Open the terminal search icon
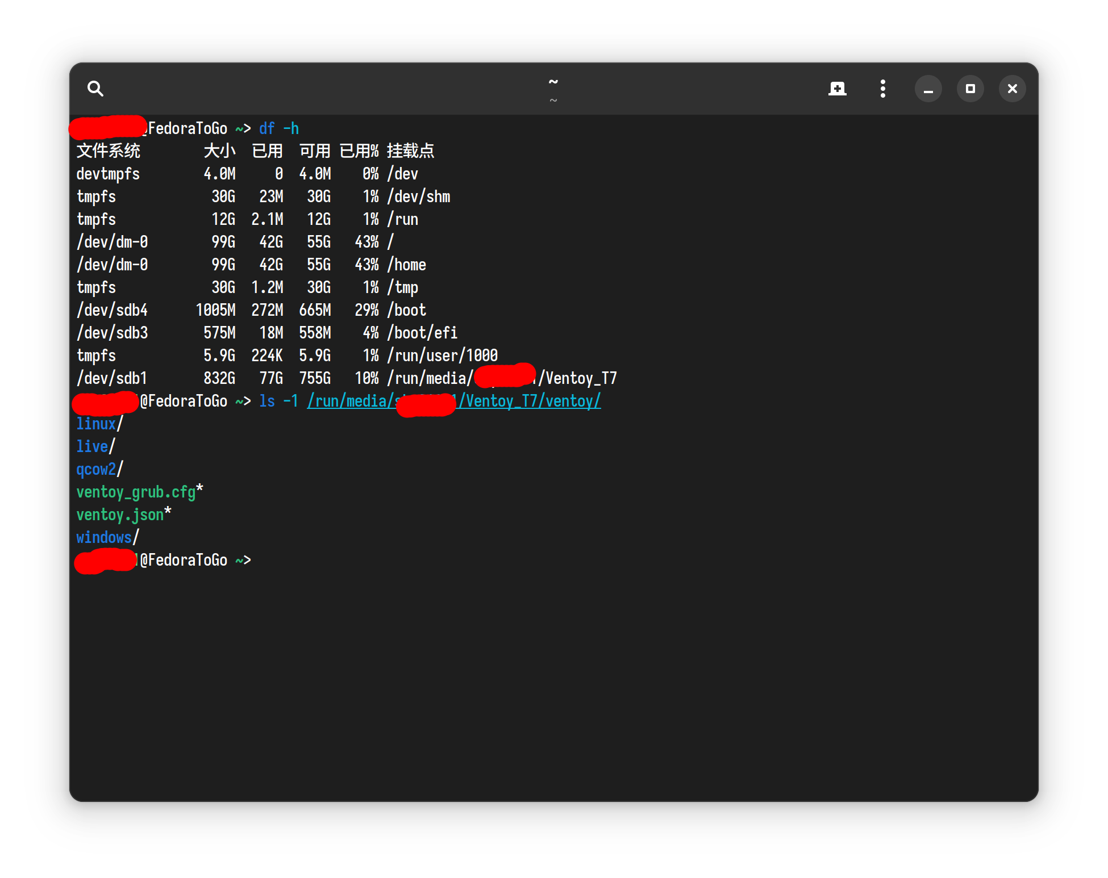The image size is (1108, 878). (x=95, y=89)
